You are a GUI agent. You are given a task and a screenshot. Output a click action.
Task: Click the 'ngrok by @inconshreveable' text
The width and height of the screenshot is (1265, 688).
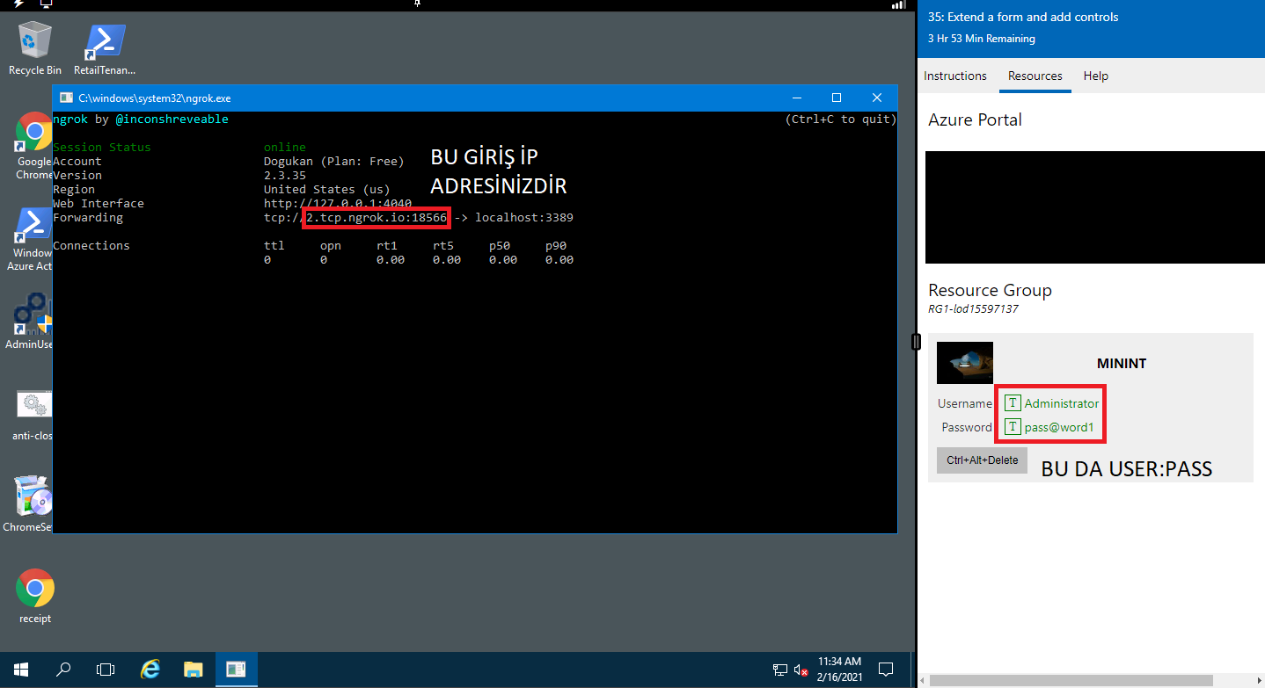141,119
